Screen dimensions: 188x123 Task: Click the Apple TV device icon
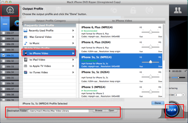(x=26, y=66)
